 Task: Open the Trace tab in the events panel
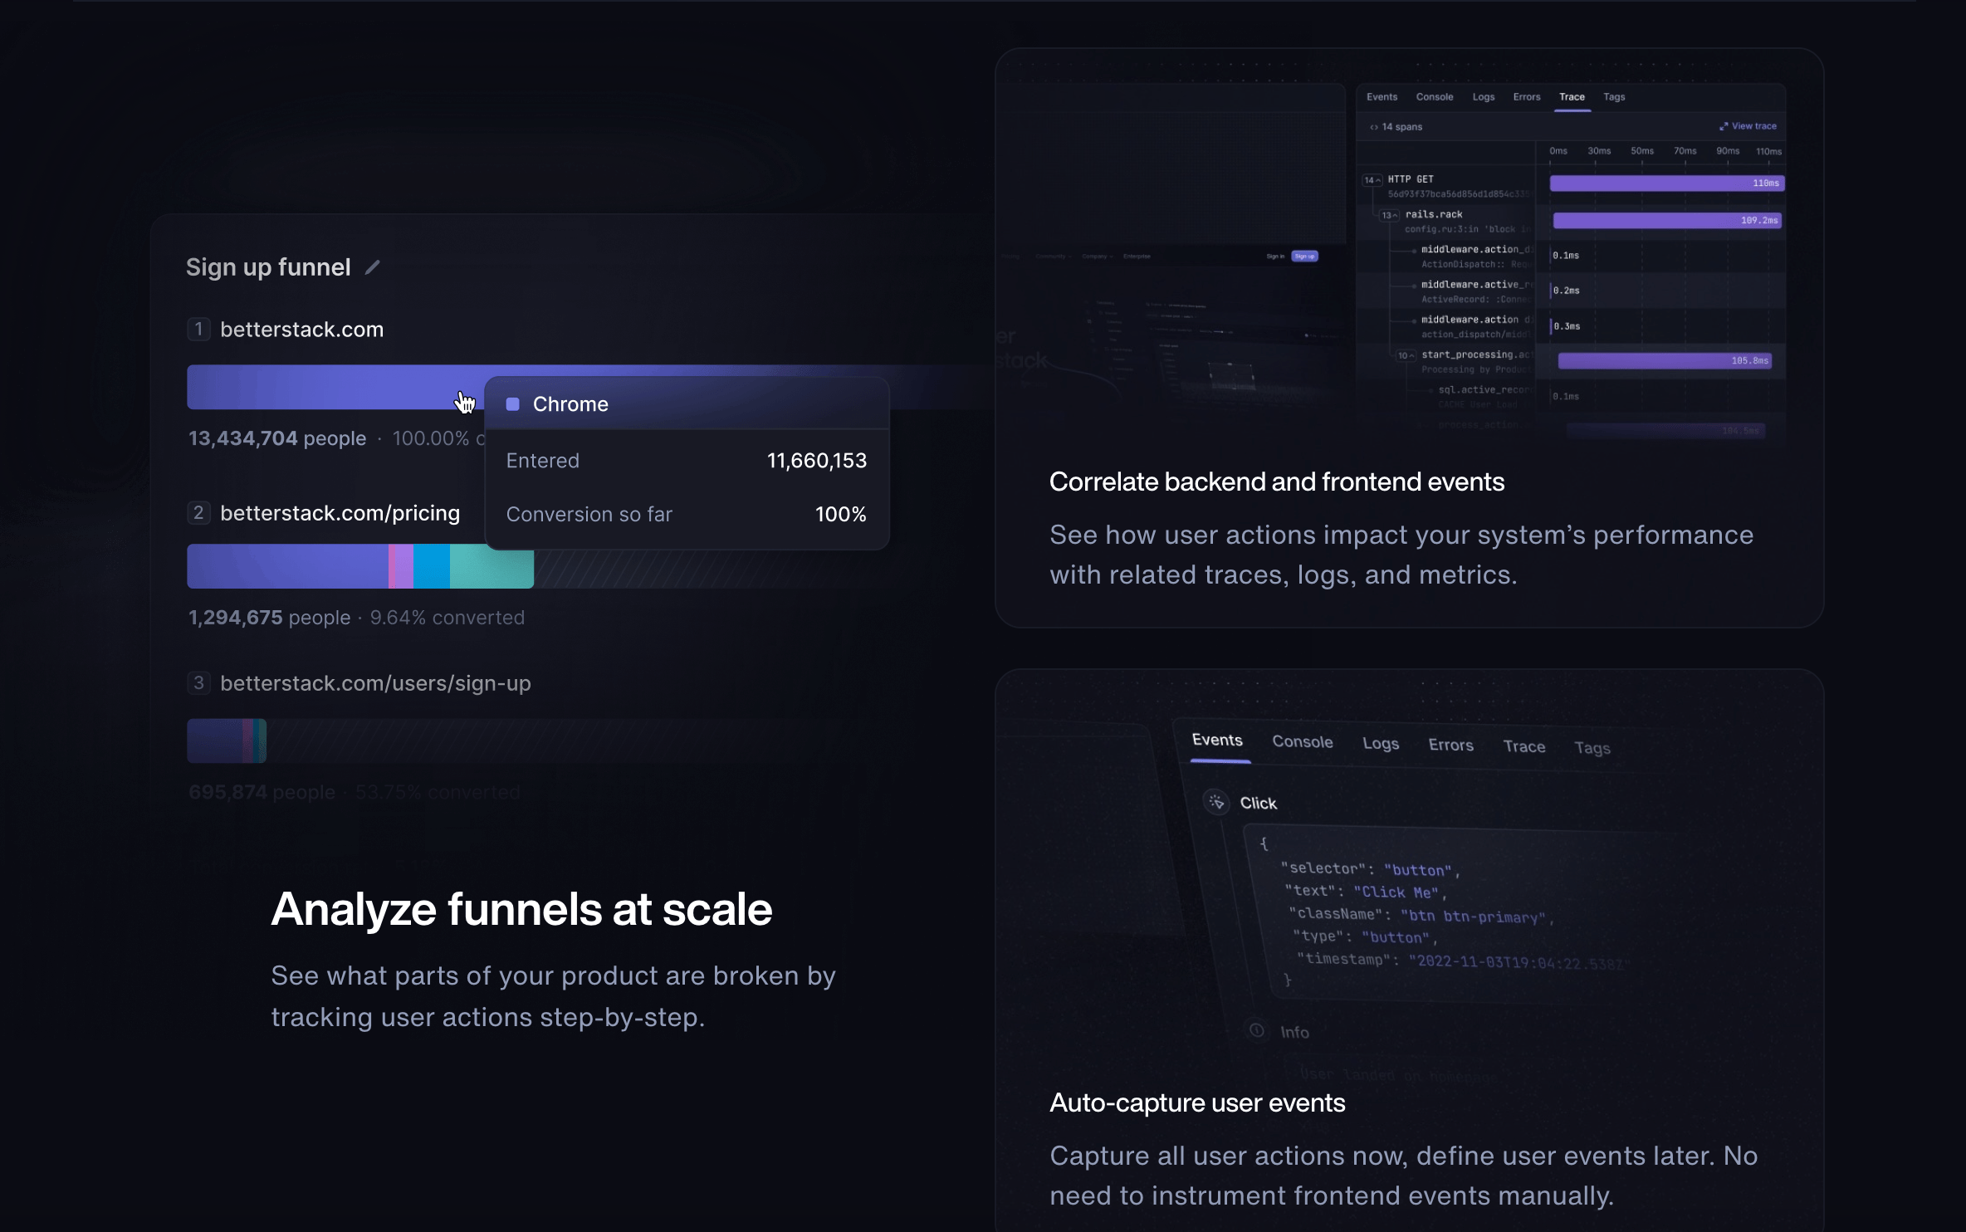click(x=1524, y=746)
